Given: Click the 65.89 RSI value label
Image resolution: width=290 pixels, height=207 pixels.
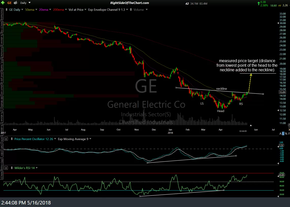Looking at the screenshot, I should pos(282,175).
